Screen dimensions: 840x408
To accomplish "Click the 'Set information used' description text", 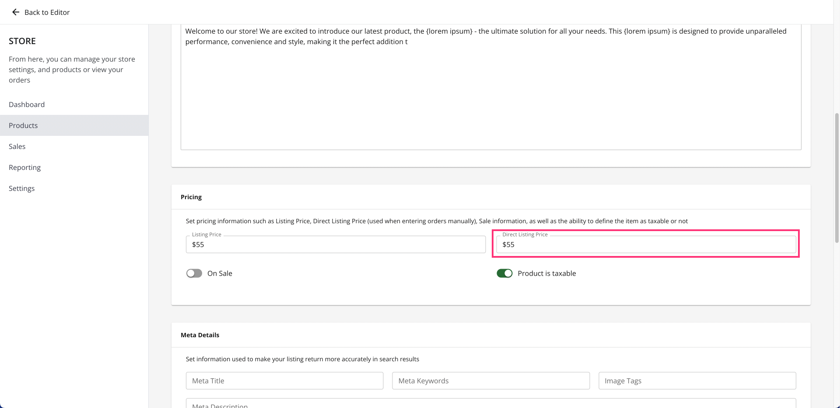I will pyautogui.click(x=302, y=359).
